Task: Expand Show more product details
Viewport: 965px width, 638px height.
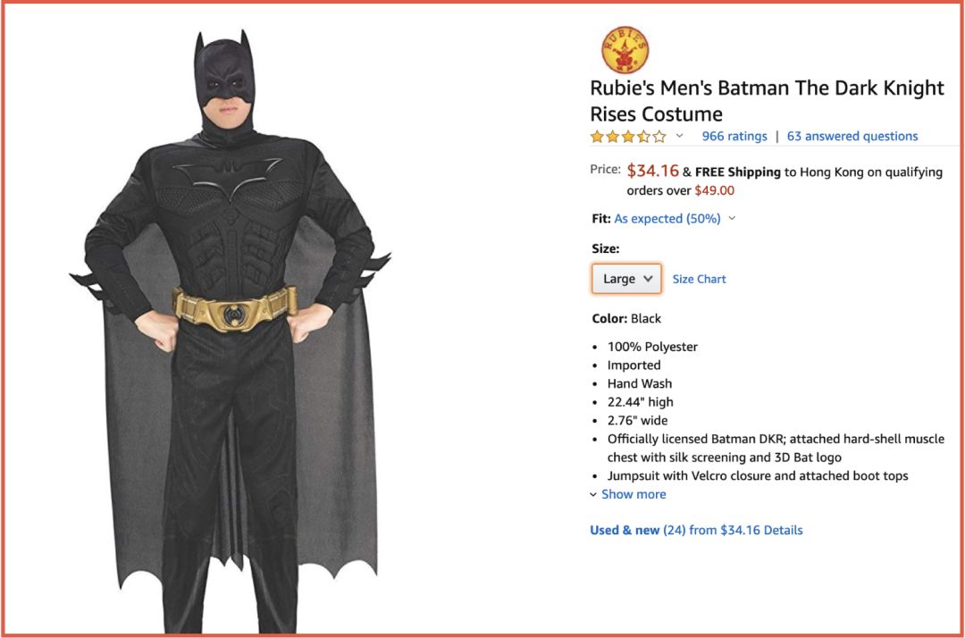Action: pos(633,494)
